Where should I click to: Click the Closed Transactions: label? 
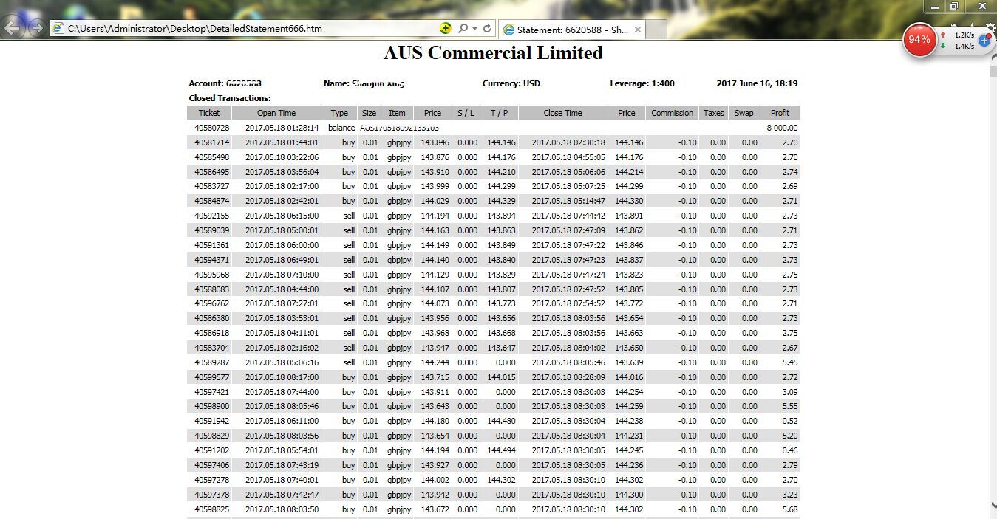pyautogui.click(x=230, y=98)
